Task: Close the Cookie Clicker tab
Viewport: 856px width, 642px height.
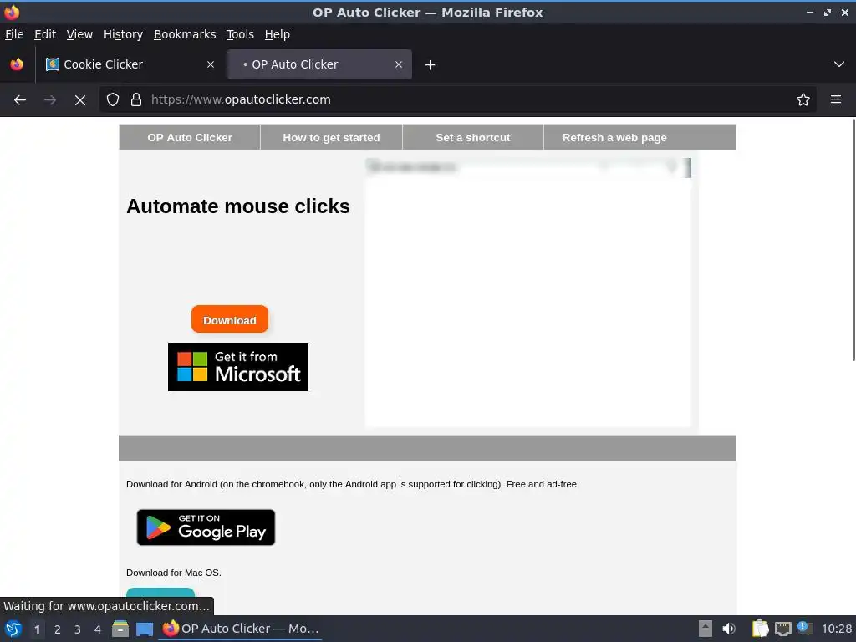Action: pos(211,64)
